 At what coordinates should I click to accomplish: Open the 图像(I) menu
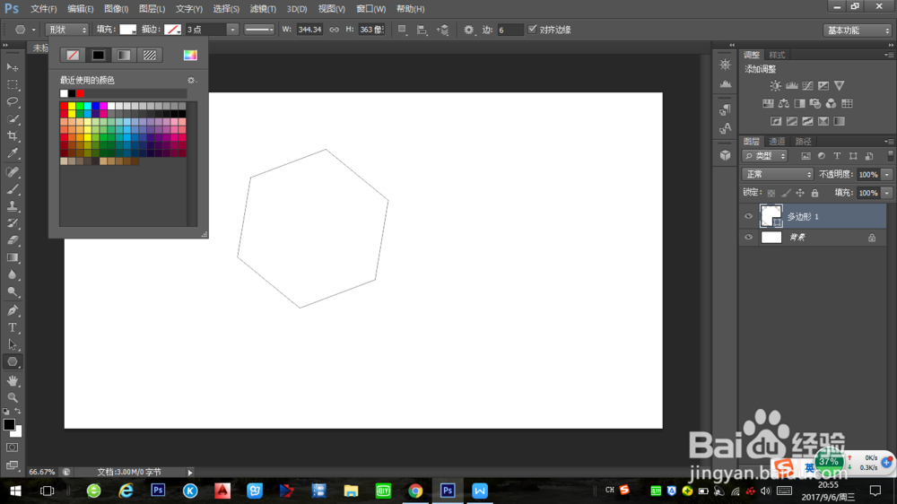tap(116, 9)
